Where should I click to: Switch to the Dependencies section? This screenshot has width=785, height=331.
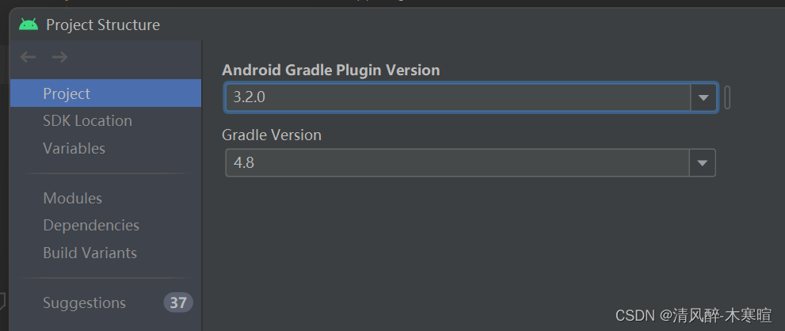91,226
